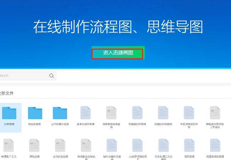This screenshot has width=231, height=160.
Task: Open the 环形财务报销审核 file
Action: 189,113
